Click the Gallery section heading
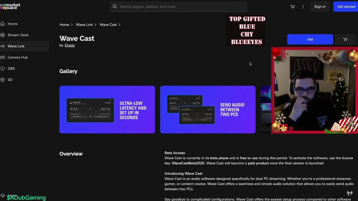This screenshot has width=358, height=201. (x=68, y=71)
